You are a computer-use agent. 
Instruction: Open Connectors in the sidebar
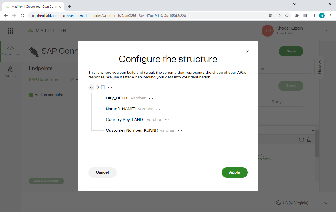11,51
